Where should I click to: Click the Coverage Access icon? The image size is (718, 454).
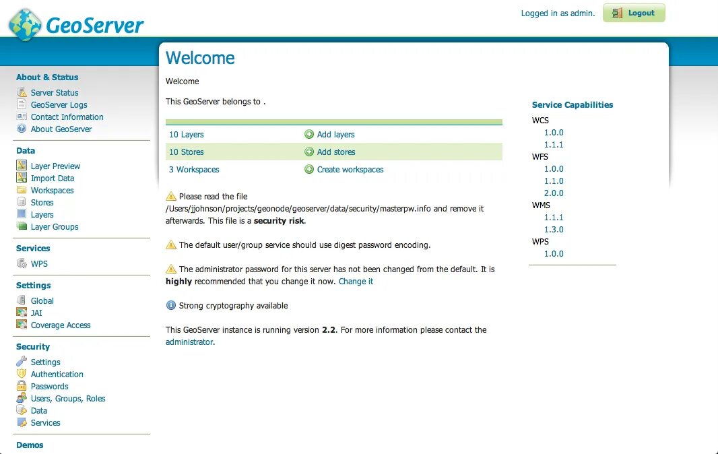tap(22, 325)
